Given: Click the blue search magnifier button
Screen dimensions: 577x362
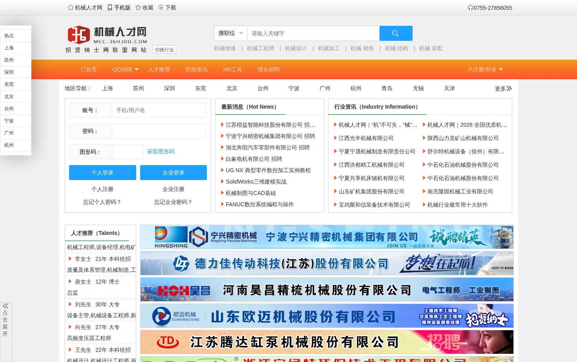Looking at the screenshot, I should [396, 33].
